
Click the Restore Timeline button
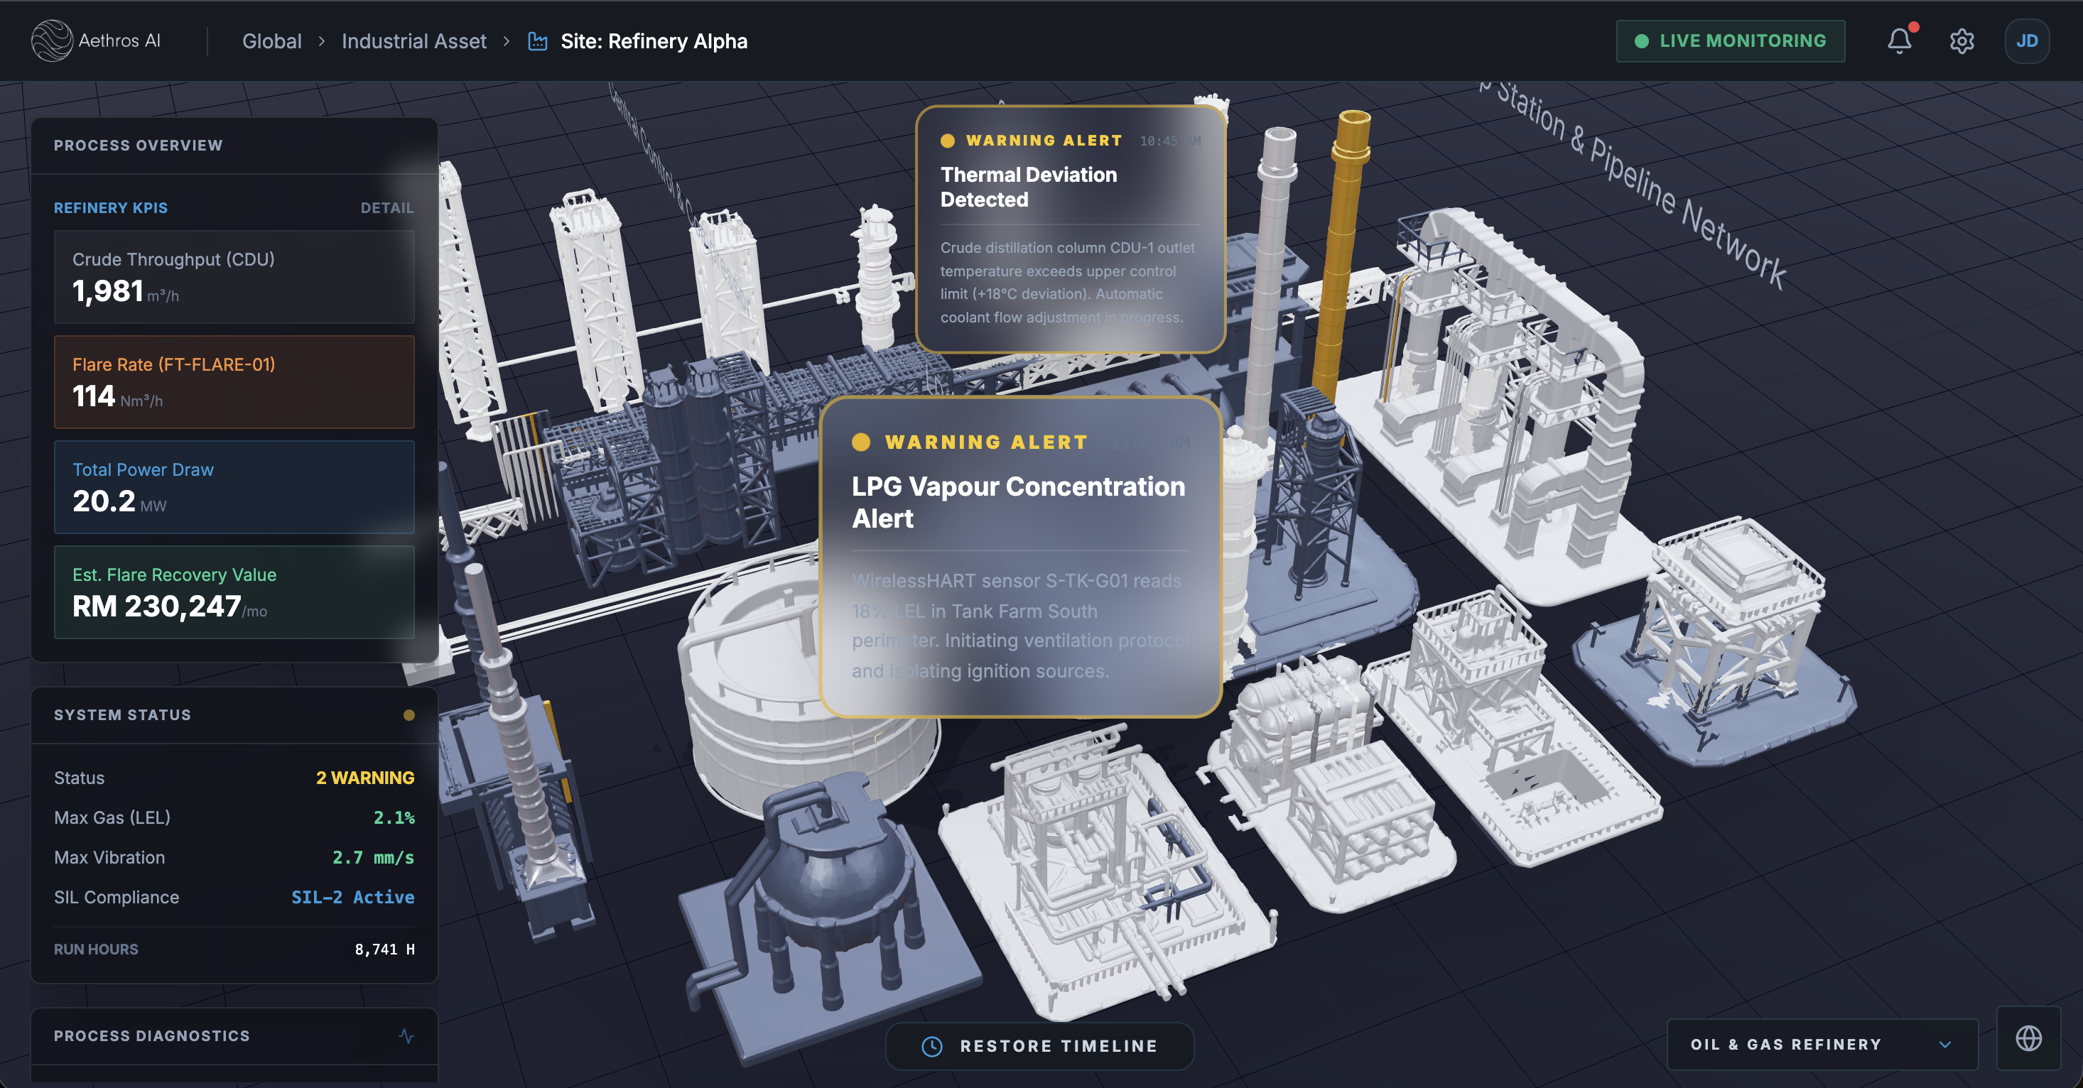pyautogui.click(x=1040, y=1045)
